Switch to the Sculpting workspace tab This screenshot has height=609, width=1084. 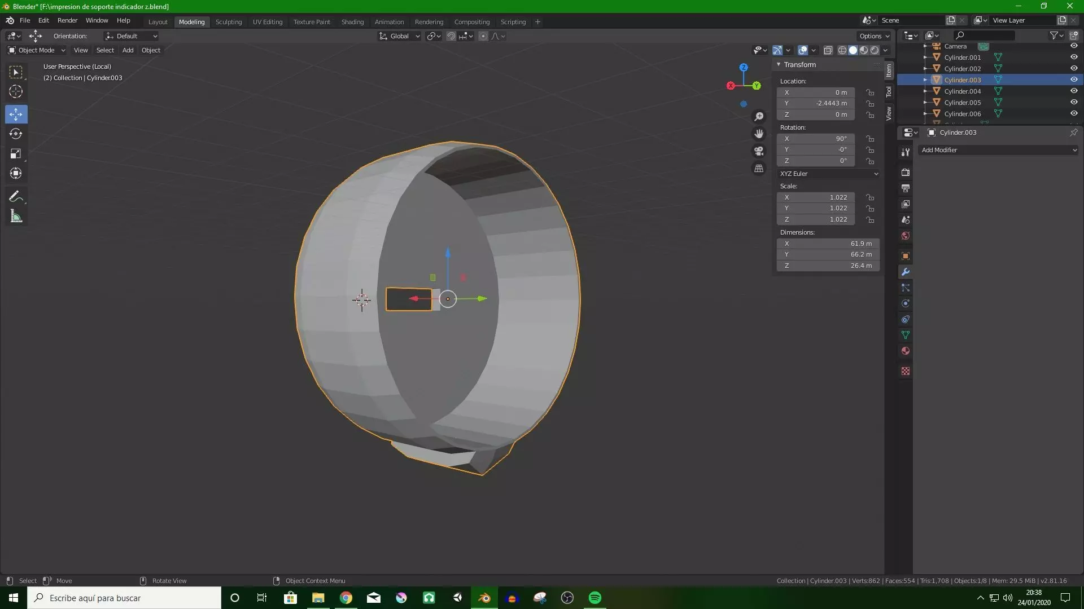tap(228, 22)
